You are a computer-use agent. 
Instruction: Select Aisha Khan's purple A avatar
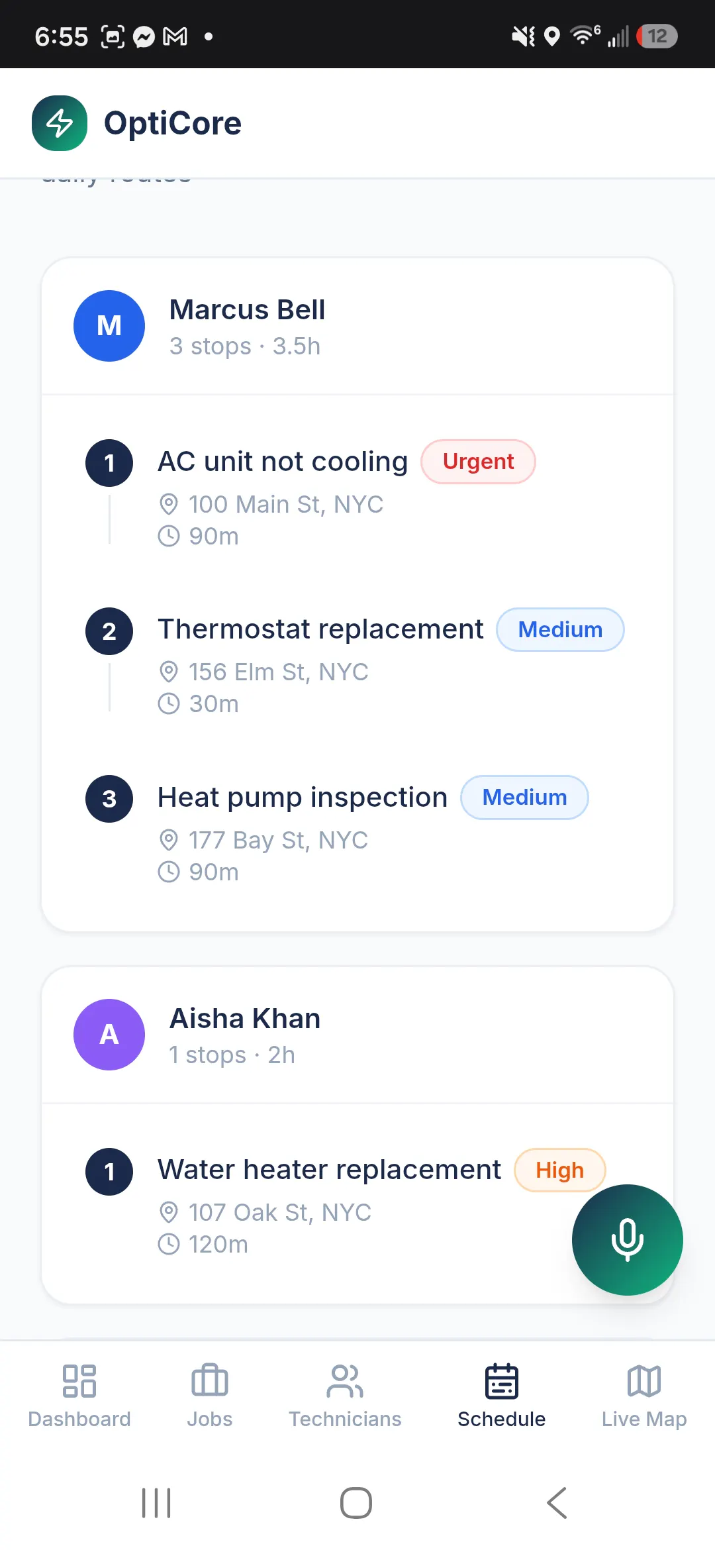coord(109,1035)
